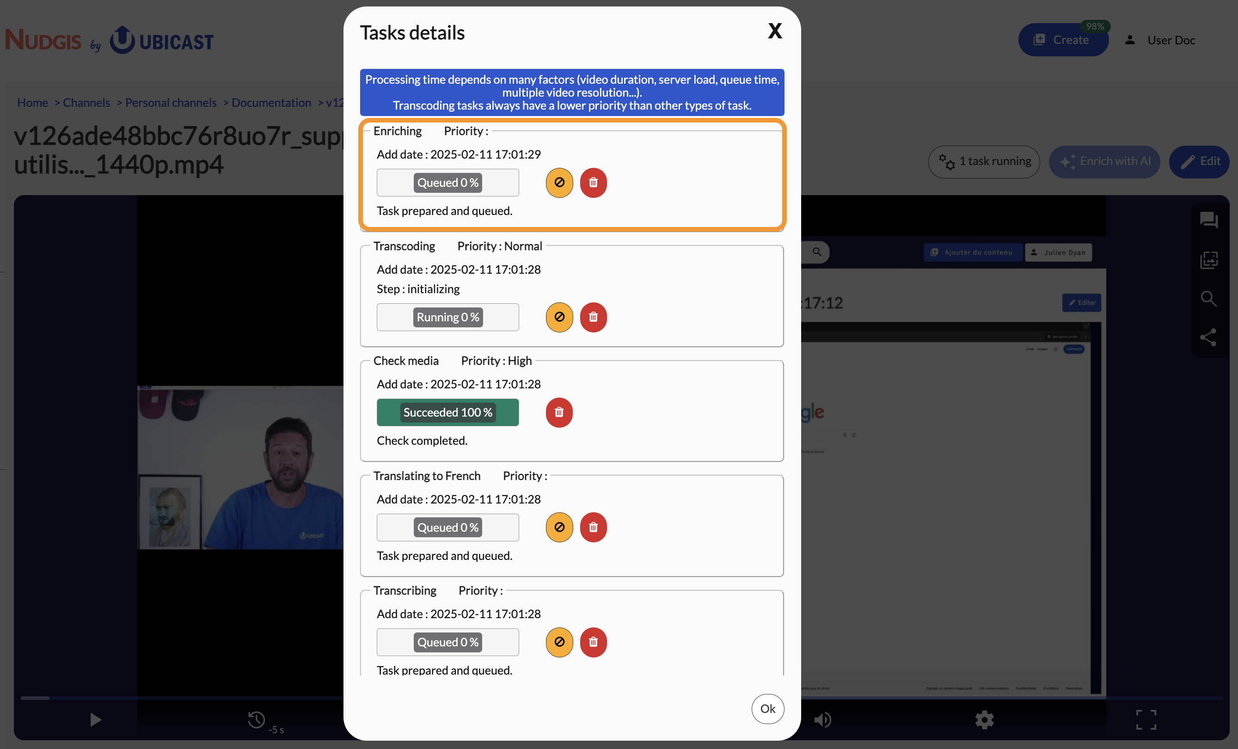This screenshot has height=749, width=1238.
Task: Enter fullscreen mode
Action: coord(1146,720)
